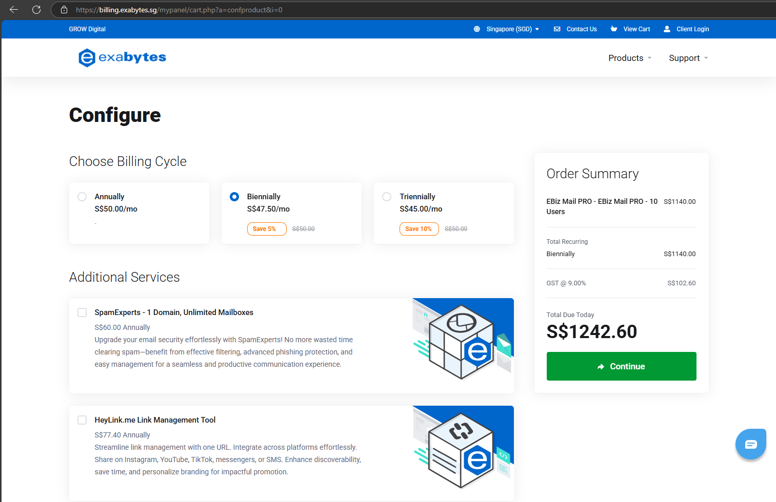Click the arrow icon on Continue button
The height and width of the screenshot is (502, 776).
601,367
